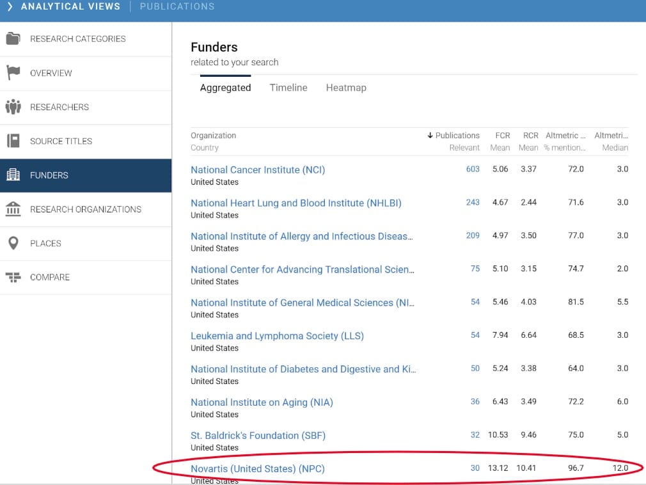Click the Overview flag icon
This screenshot has width=646, height=485.
click(x=13, y=73)
